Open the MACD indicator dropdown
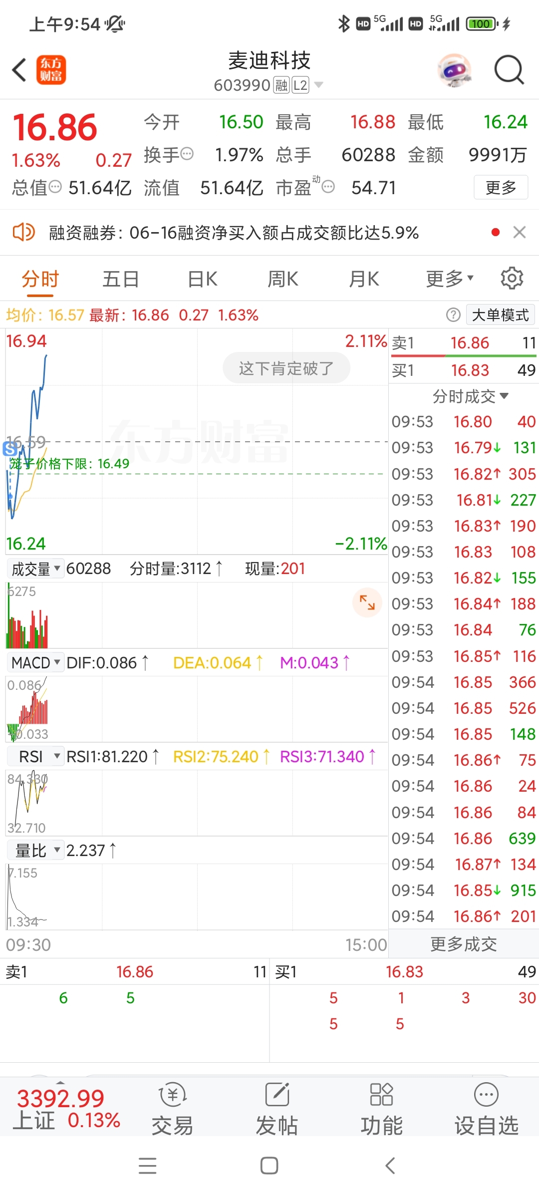The width and height of the screenshot is (539, 1198). pos(35,663)
